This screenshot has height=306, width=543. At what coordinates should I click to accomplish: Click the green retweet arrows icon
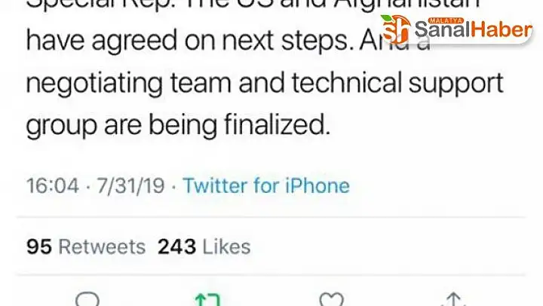click(207, 299)
